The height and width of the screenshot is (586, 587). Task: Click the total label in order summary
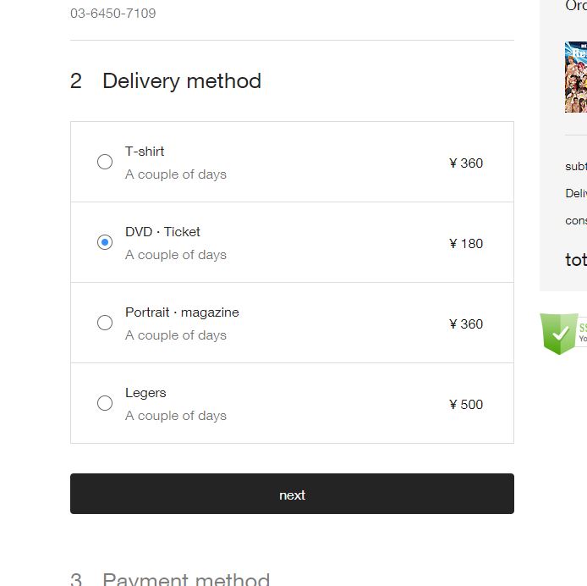[576, 260]
